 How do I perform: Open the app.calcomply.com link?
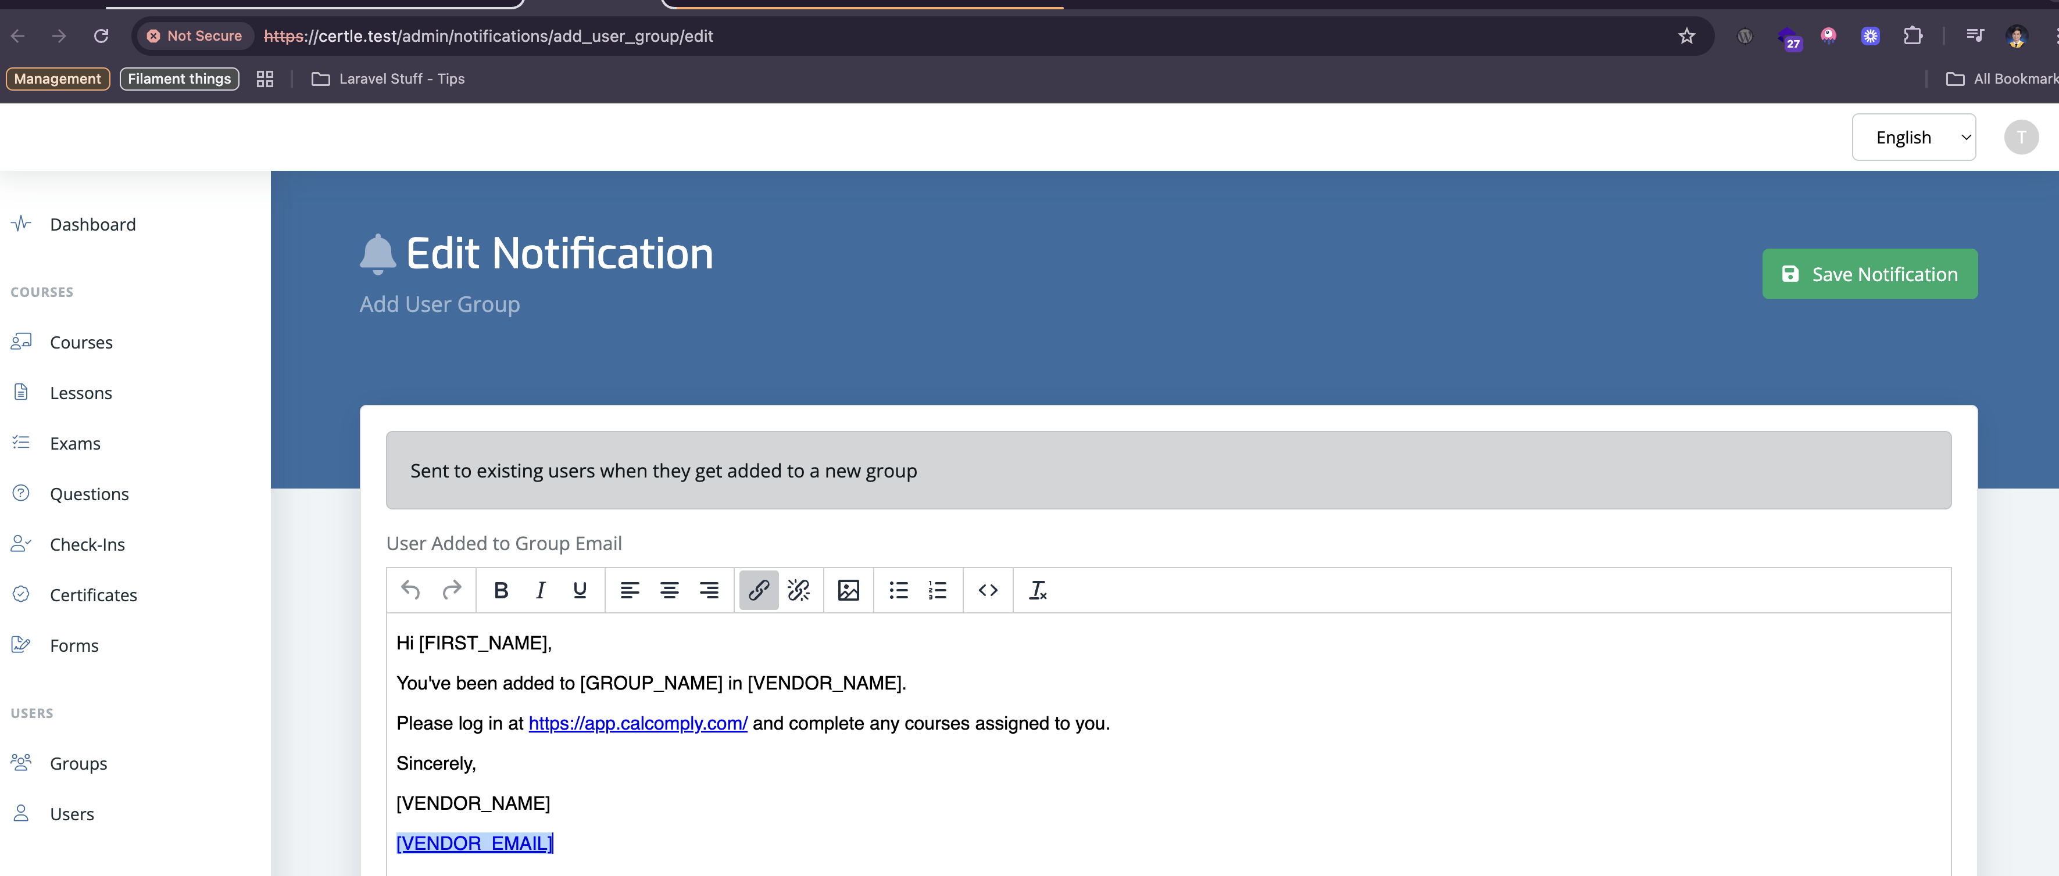pyautogui.click(x=638, y=723)
